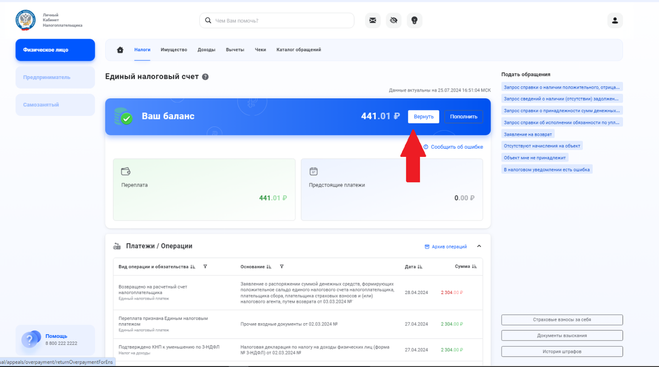
Task: Click the Ваш баланс 441.01 ₽ amount
Action: tap(380, 116)
